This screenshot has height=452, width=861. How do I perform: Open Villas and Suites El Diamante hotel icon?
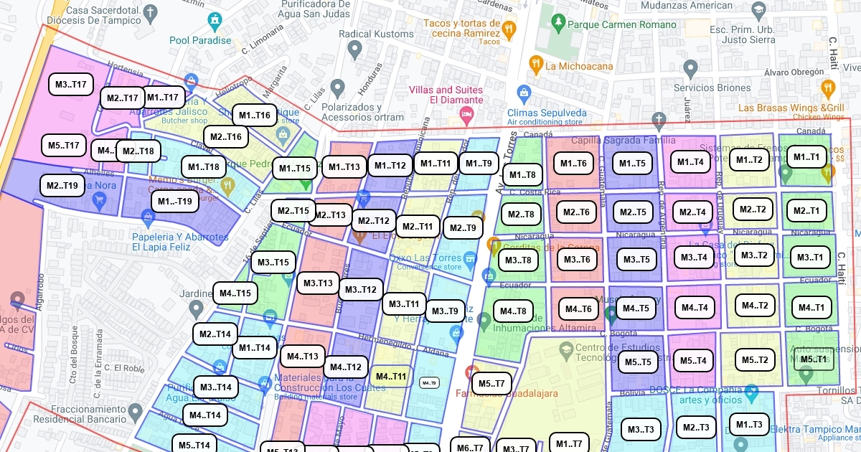[467, 113]
